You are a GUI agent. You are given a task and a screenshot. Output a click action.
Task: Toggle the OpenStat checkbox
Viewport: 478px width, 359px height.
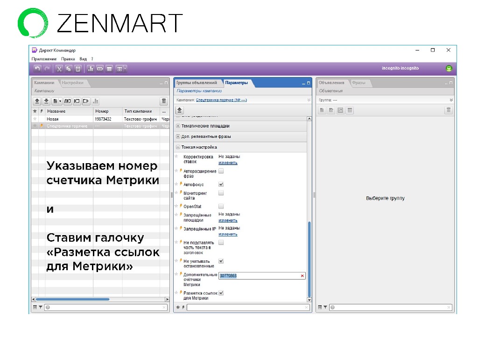point(221,206)
